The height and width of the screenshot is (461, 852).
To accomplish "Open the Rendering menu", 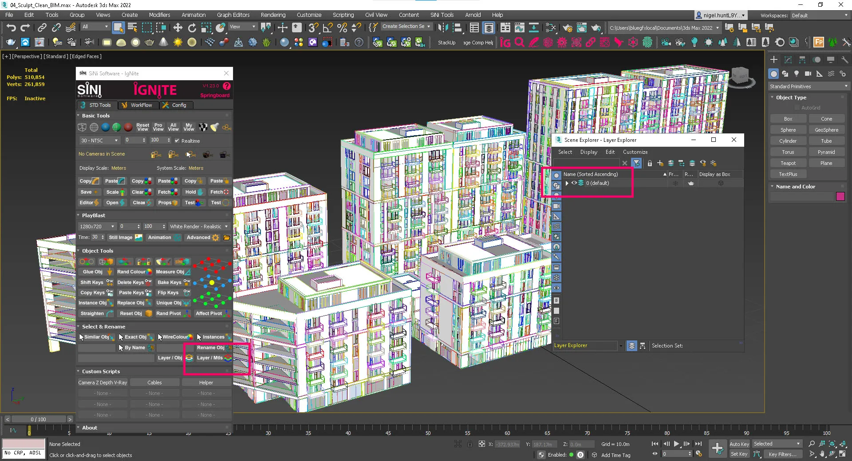I will pos(273,15).
